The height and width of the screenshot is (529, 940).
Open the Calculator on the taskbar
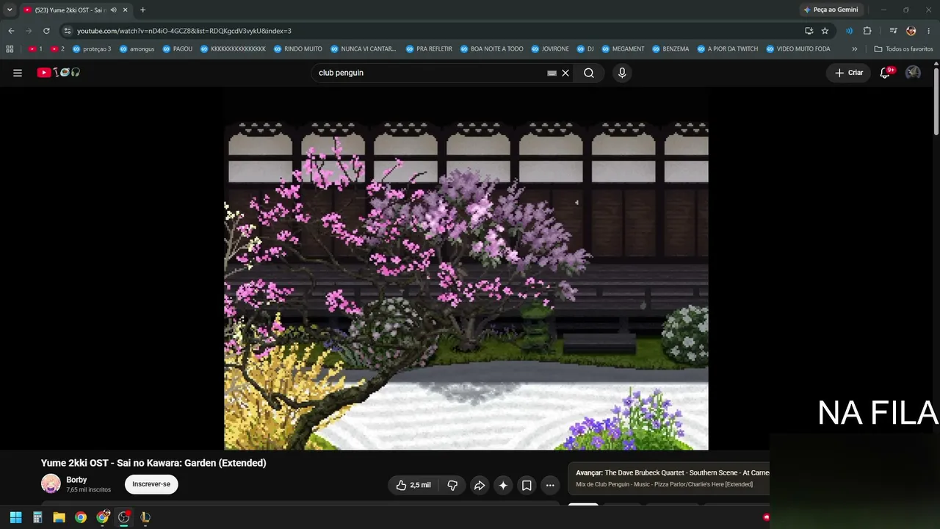37,517
